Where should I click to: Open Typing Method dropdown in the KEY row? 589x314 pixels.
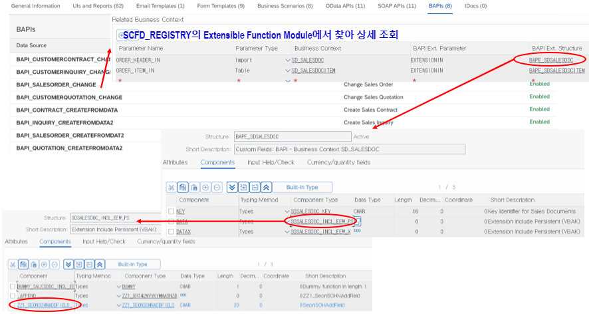tap(287, 212)
